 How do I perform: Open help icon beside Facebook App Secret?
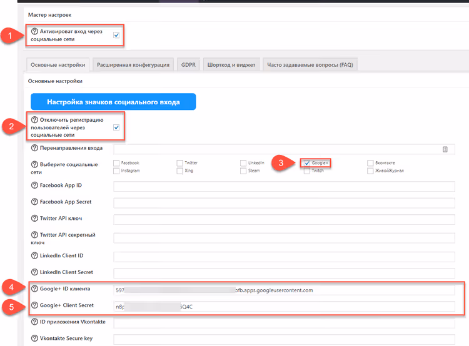coord(34,202)
